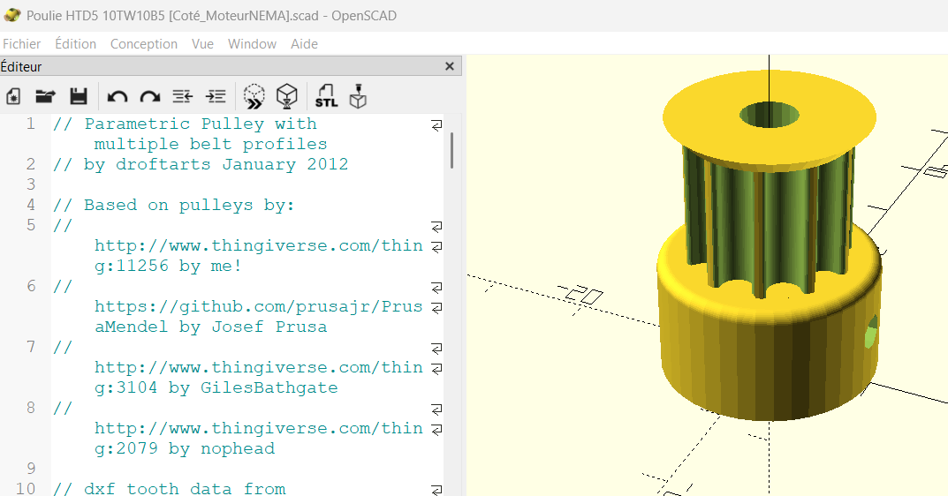Open the Conception menu
The image size is (948, 496).
144,44
